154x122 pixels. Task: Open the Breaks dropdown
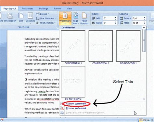coord(42,14)
